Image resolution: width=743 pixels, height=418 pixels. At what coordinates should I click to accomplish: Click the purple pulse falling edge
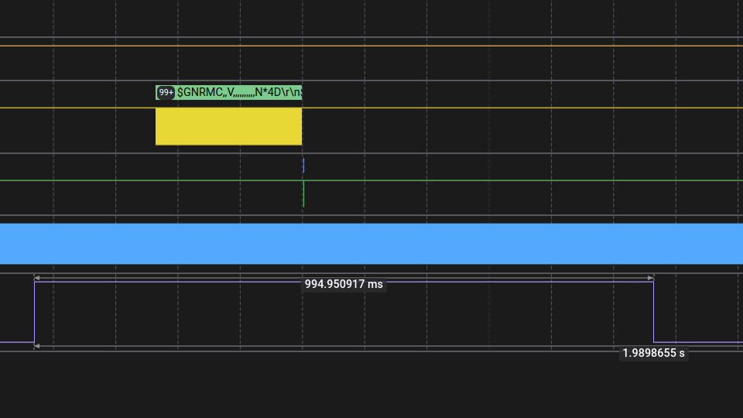(x=654, y=312)
